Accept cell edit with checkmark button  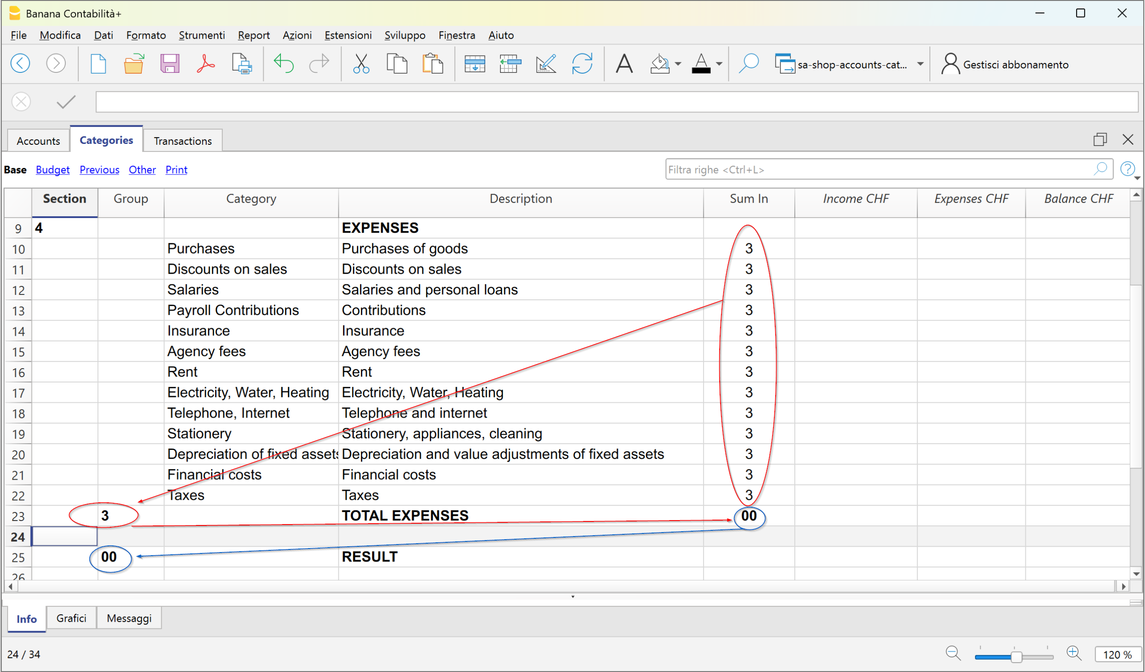[x=66, y=102]
